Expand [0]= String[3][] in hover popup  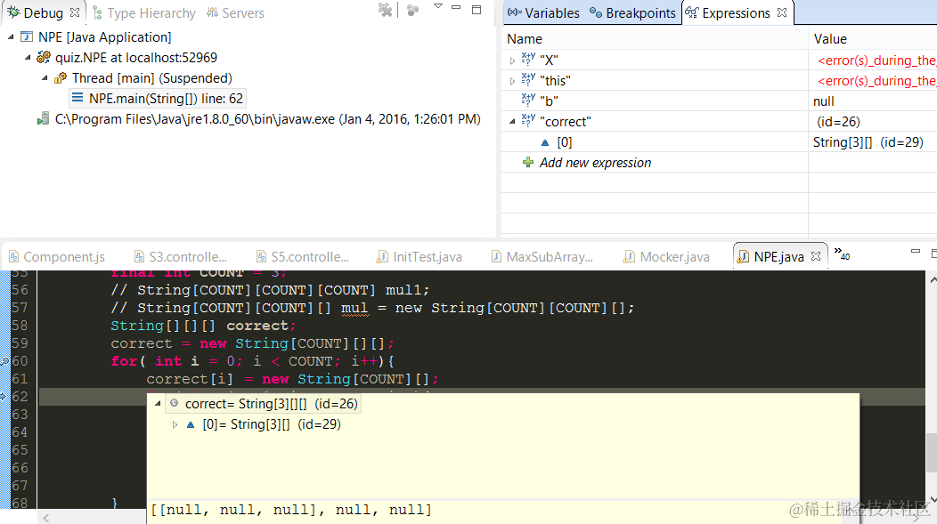pos(175,425)
